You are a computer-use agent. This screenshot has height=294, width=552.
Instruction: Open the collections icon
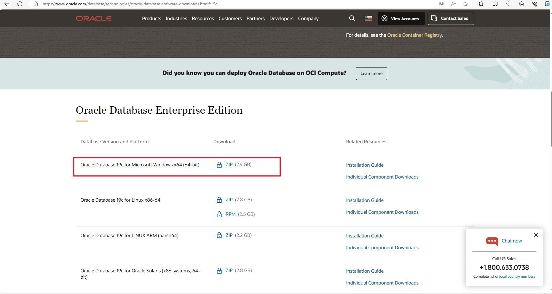pos(521,4)
